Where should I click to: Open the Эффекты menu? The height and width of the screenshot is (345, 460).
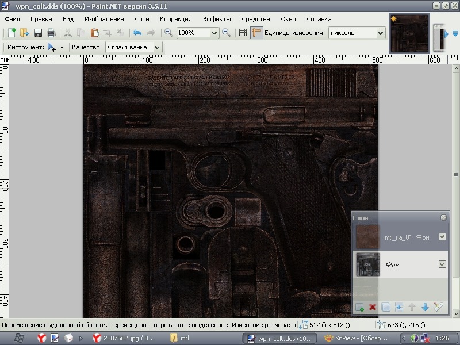coord(216,19)
